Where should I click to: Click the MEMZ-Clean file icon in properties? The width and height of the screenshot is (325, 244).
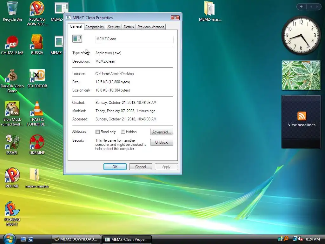(x=77, y=38)
